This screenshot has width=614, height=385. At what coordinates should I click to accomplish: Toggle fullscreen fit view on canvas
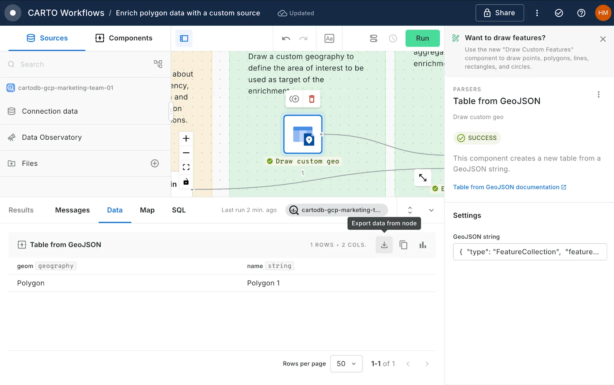click(186, 167)
